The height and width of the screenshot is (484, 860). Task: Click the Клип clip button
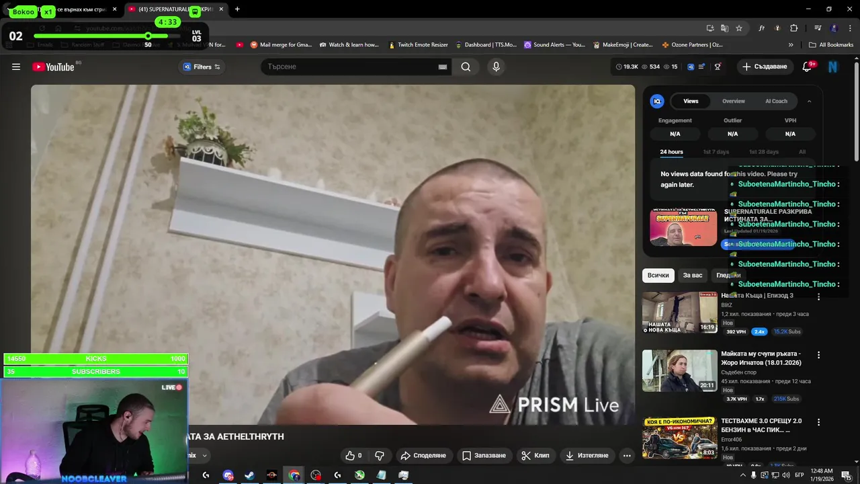(x=535, y=455)
